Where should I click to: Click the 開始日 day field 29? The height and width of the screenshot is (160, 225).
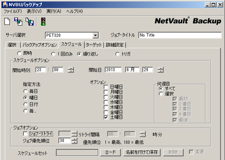point(148,70)
